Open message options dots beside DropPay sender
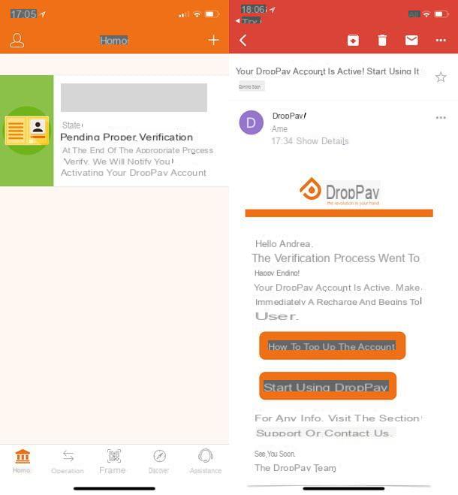This screenshot has width=458, height=495. click(x=441, y=117)
